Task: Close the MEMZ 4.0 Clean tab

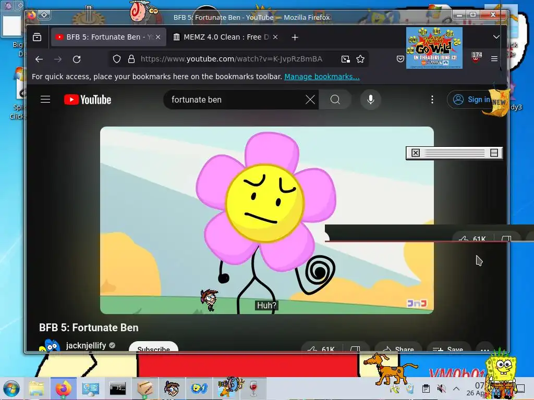Action: click(x=275, y=37)
